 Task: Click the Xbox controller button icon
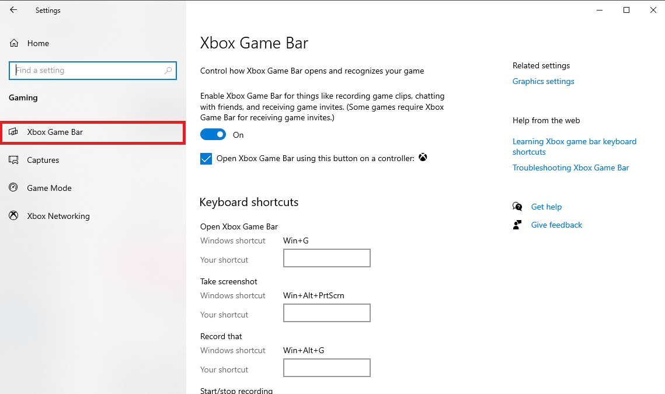click(x=423, y=158)
